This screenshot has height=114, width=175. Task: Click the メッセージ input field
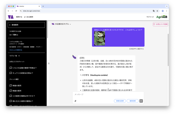(108, 95)
